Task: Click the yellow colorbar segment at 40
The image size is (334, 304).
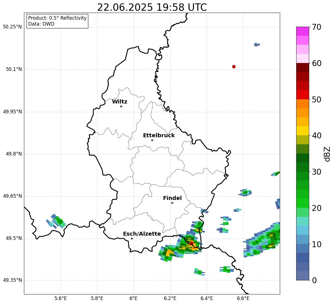Action: click(x=302, y=131)
